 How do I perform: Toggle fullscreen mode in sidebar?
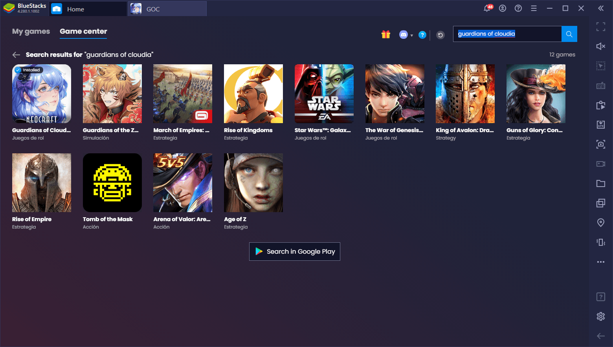click(601, 27)
